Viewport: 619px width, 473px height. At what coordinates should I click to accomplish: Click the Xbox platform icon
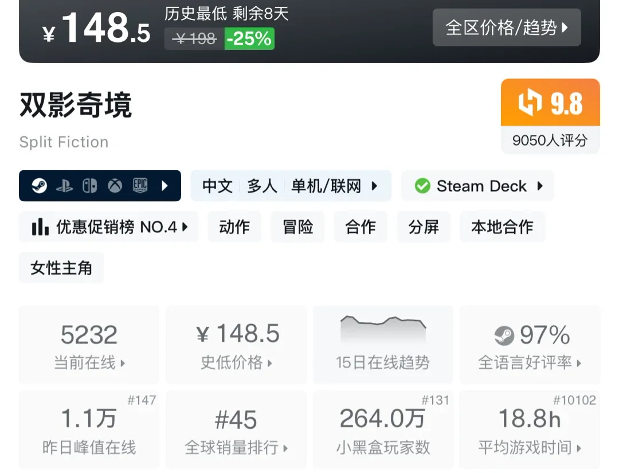click(x=115, y=186)
